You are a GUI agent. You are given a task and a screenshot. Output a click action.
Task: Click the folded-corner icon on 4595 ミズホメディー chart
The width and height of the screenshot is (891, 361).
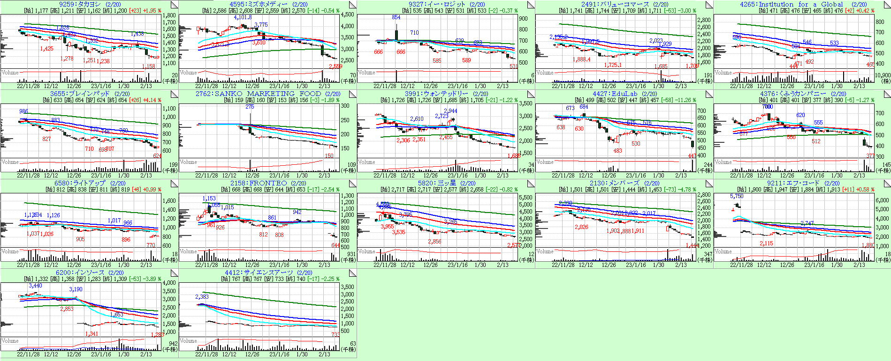(352, 5)
